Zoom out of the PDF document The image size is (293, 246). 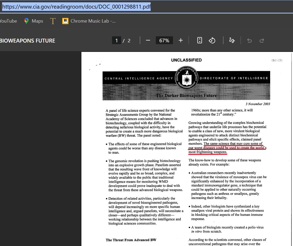(x=148, y=40)
